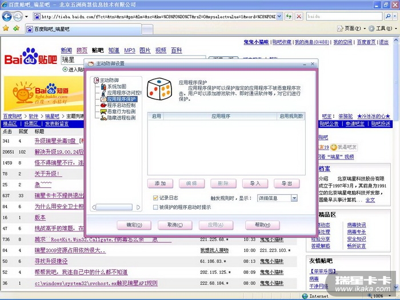Click the IE forward arrow button
This screenshot has width=400, height=300.
pyautogui.click(x=18, y=17)
